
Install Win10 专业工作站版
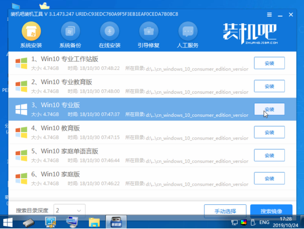coord(269,63)
